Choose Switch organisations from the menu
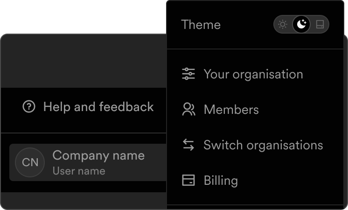 pos(263,145)
